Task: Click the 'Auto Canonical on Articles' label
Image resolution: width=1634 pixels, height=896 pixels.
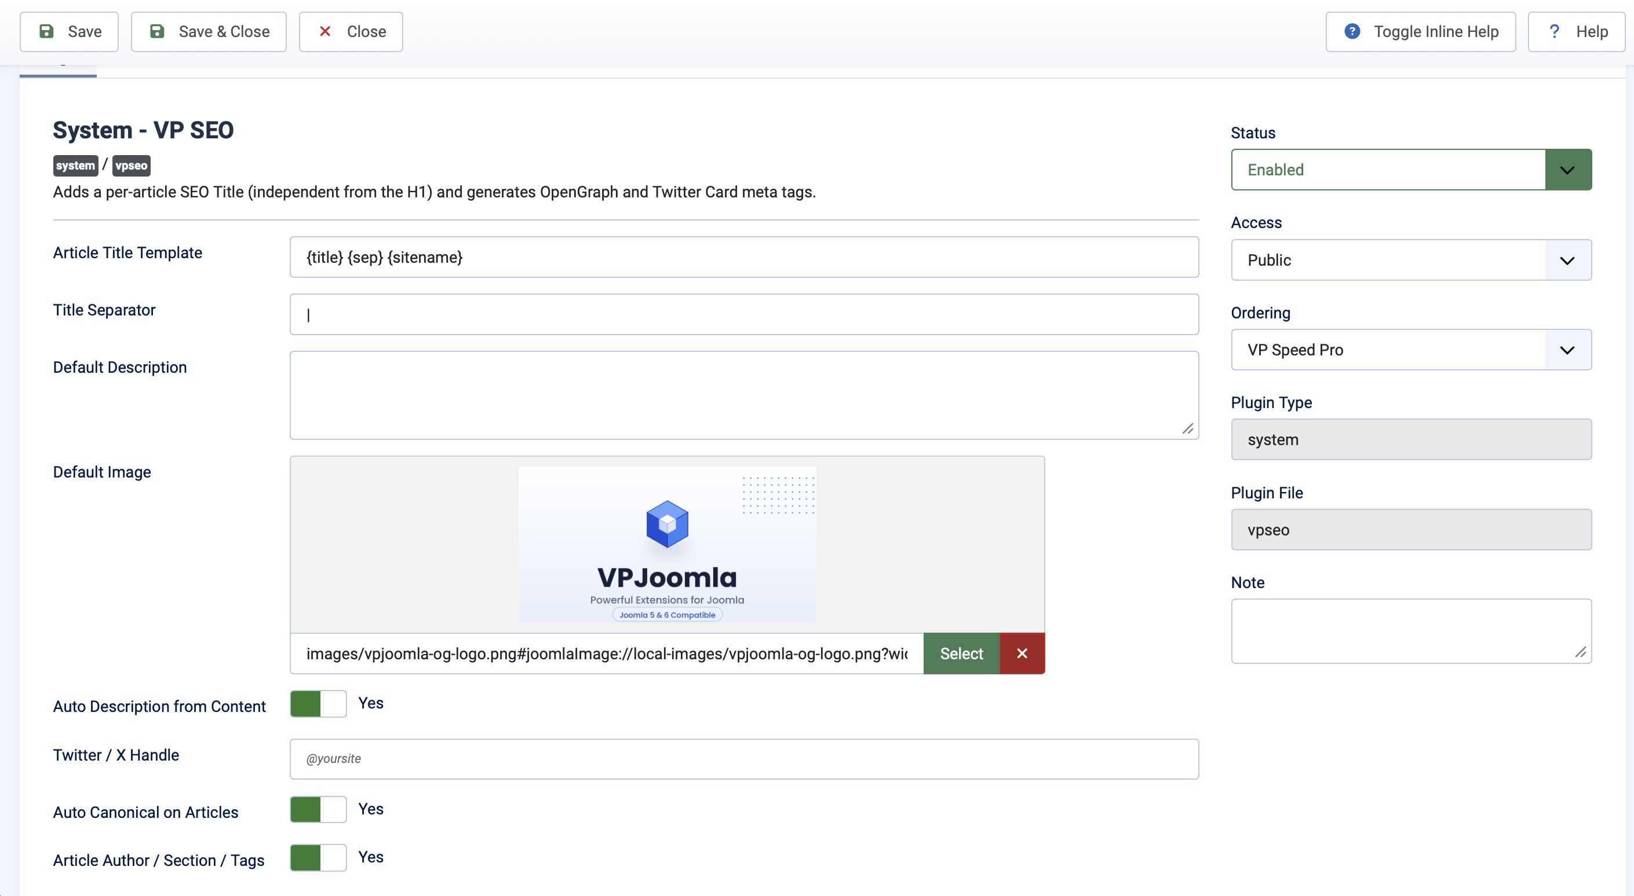Action: pos(146,812)
